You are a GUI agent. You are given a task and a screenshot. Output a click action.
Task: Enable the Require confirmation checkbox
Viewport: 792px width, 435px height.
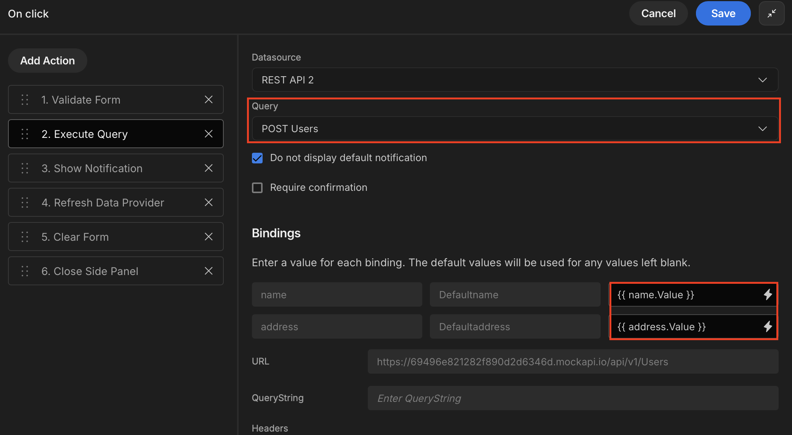257,187
